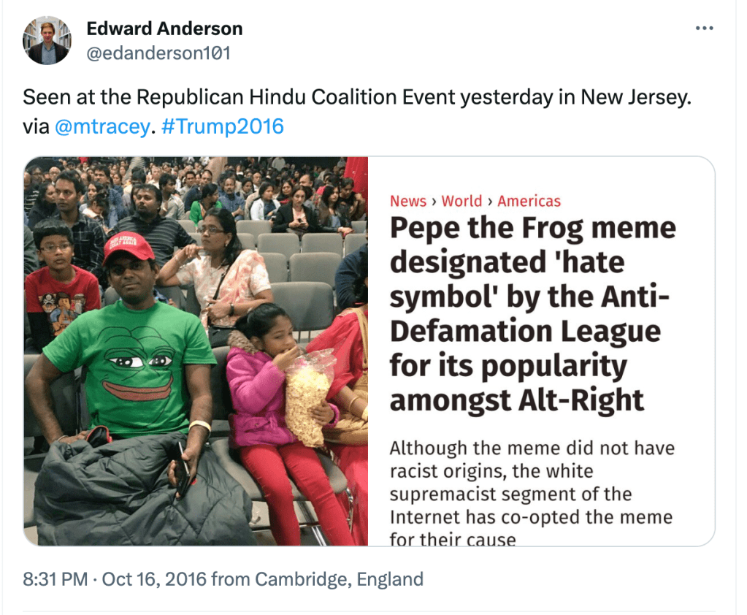Open the event crowd photo on the left
Image resolution: width=747 pixels, height=615 pixels.
point(196,351)
